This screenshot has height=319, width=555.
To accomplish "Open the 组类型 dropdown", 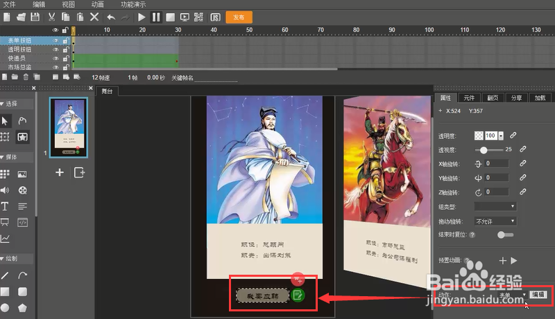I will pyautogui.click(x=495, y=206).
